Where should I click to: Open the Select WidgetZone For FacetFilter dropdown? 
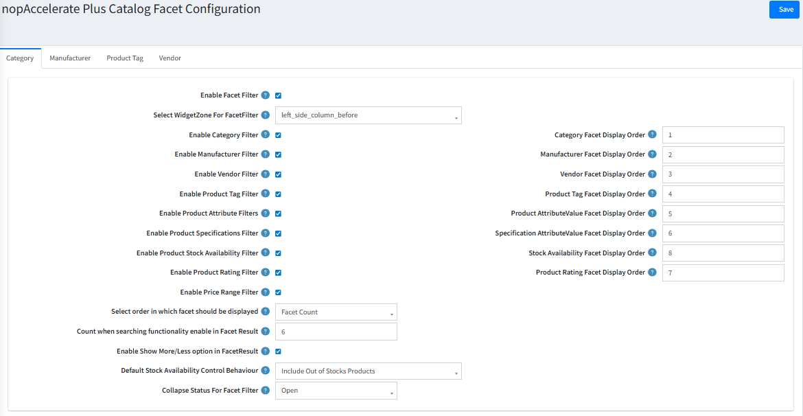tap(368, 115)
